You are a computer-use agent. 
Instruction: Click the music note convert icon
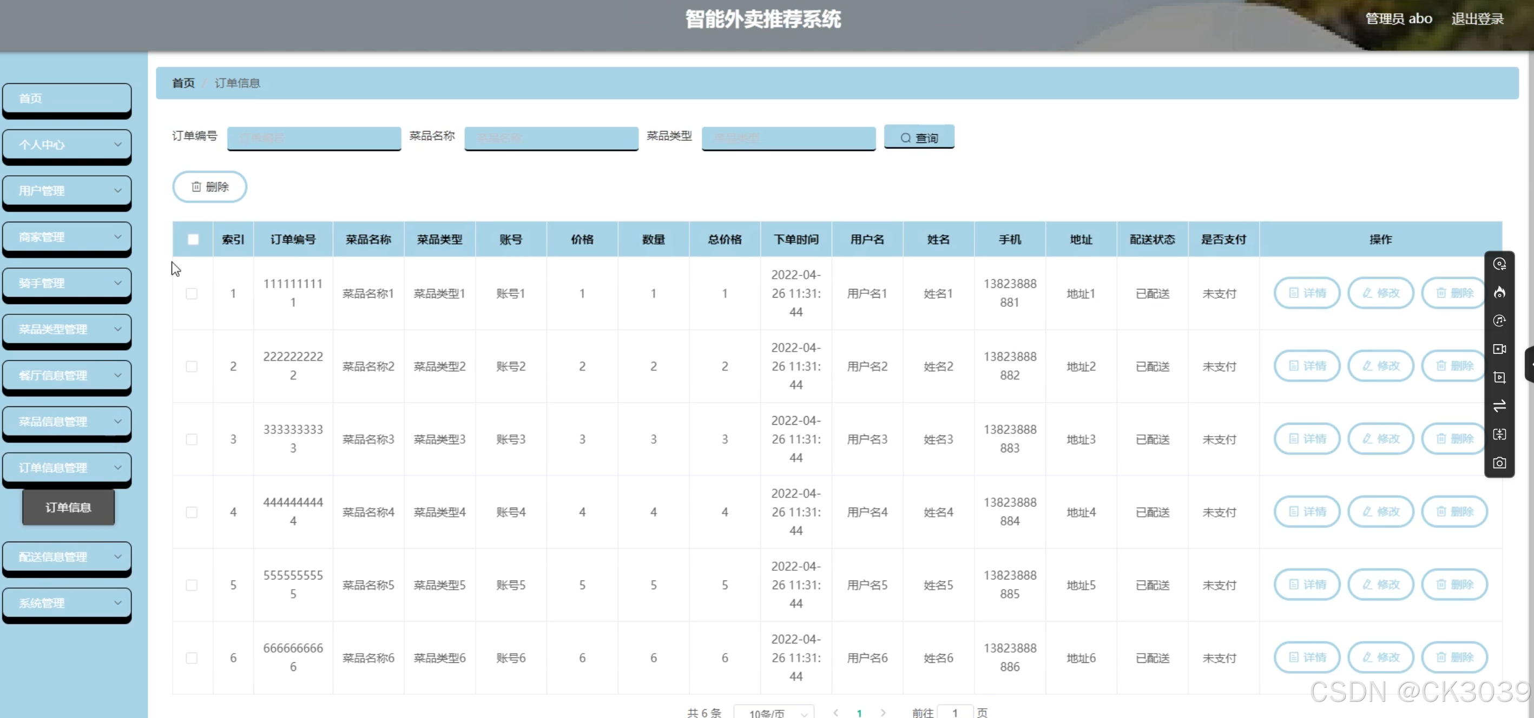click(x=1499, y=320)
